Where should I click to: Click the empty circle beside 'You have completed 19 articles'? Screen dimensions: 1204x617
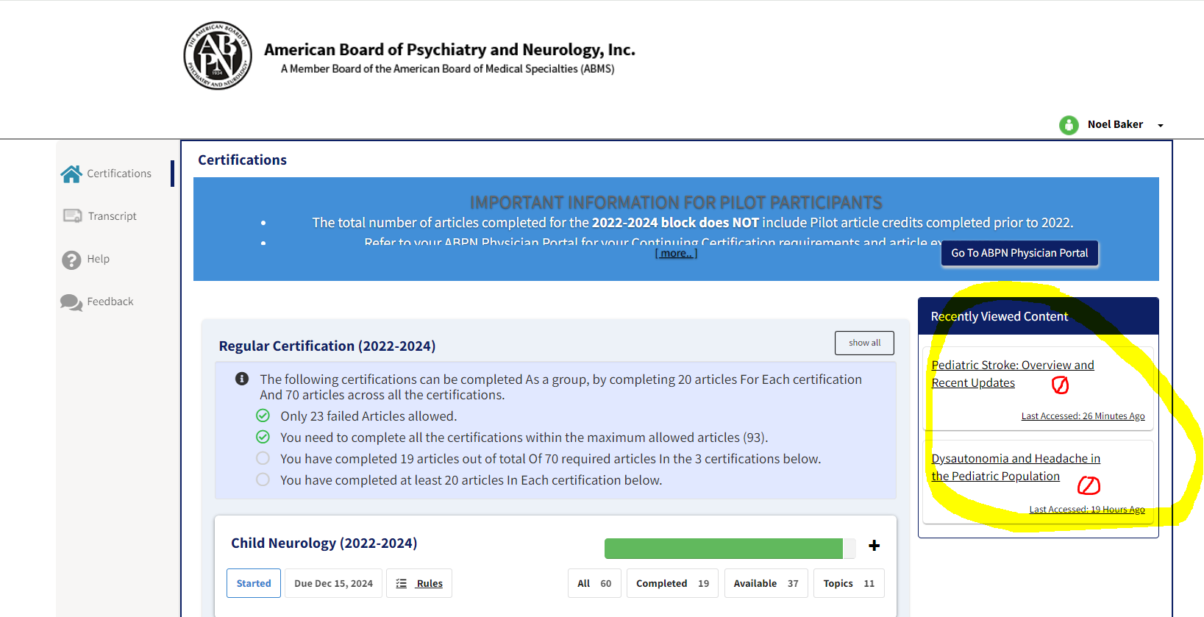point(263,458)
